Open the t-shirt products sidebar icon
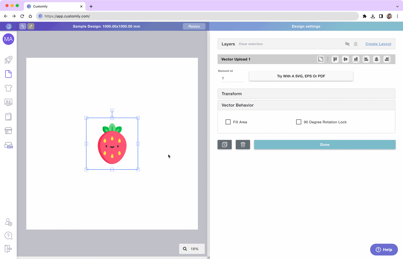The height and width of the screenshot is (259, 403). (8, 88)
